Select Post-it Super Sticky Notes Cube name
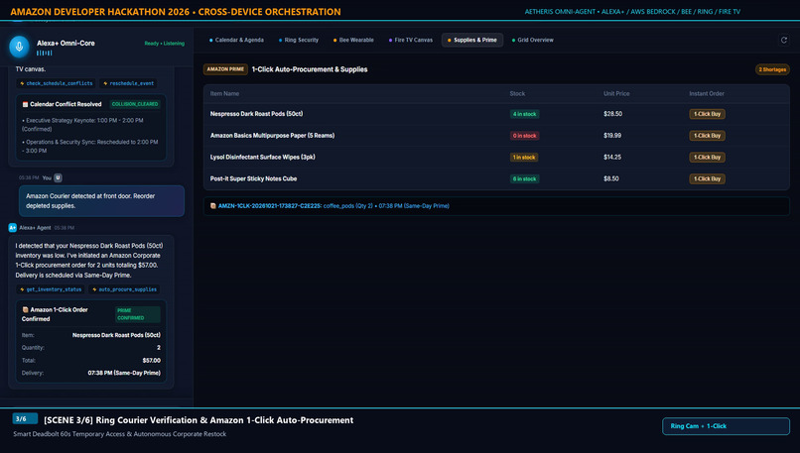This screenshot has width=800, height=453. click(253, 178)
